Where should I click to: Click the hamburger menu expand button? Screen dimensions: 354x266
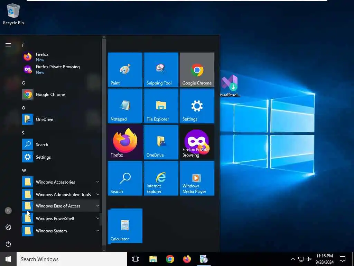pos(8,45)
